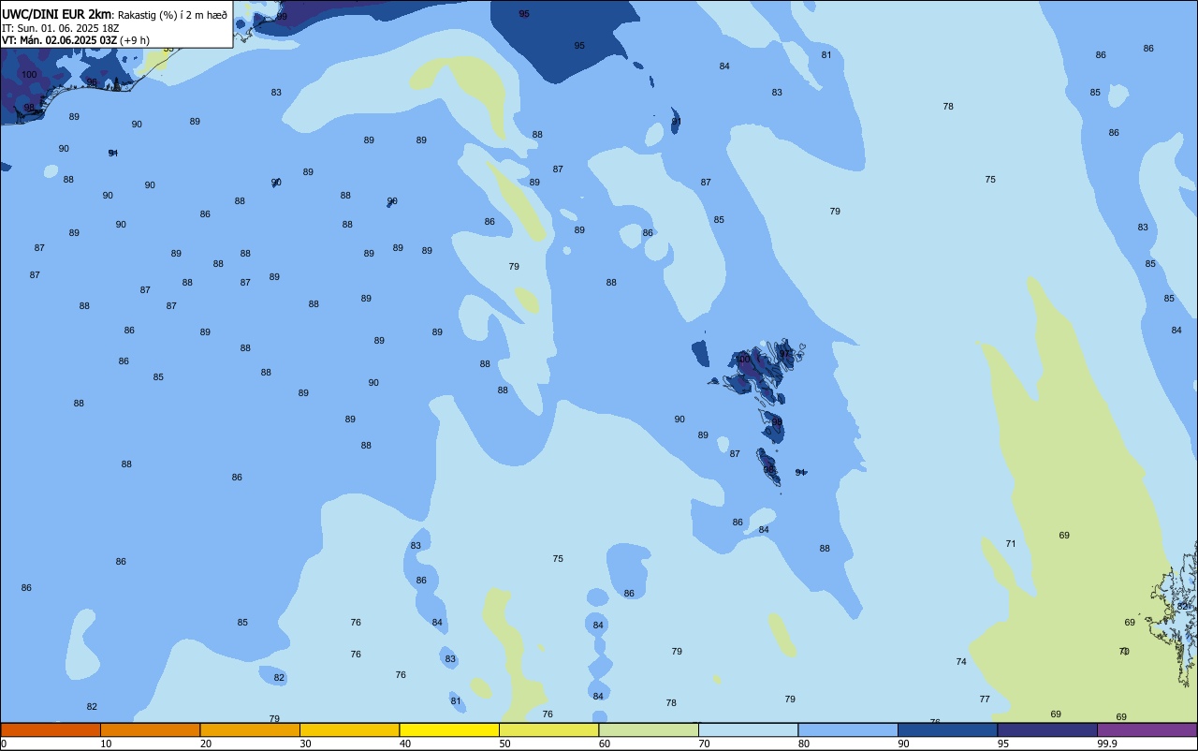1198x751 pixels.
Task: Select the amber 20–30 legend color band
Action: (x=250, y=729)
